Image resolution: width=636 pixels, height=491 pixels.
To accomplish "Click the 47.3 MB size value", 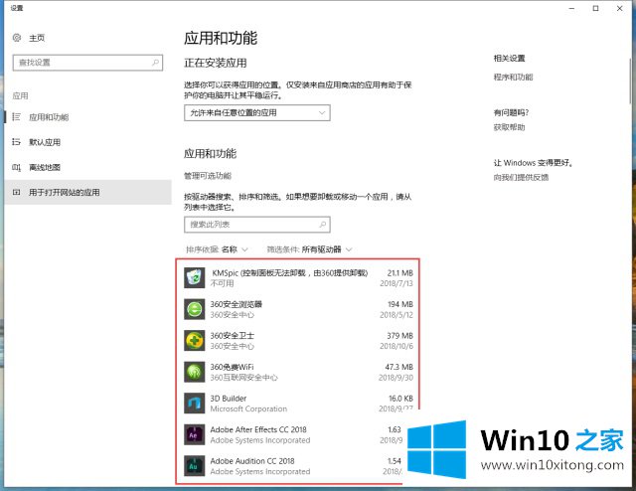I will pyautogui.click(x=399, y=367).
